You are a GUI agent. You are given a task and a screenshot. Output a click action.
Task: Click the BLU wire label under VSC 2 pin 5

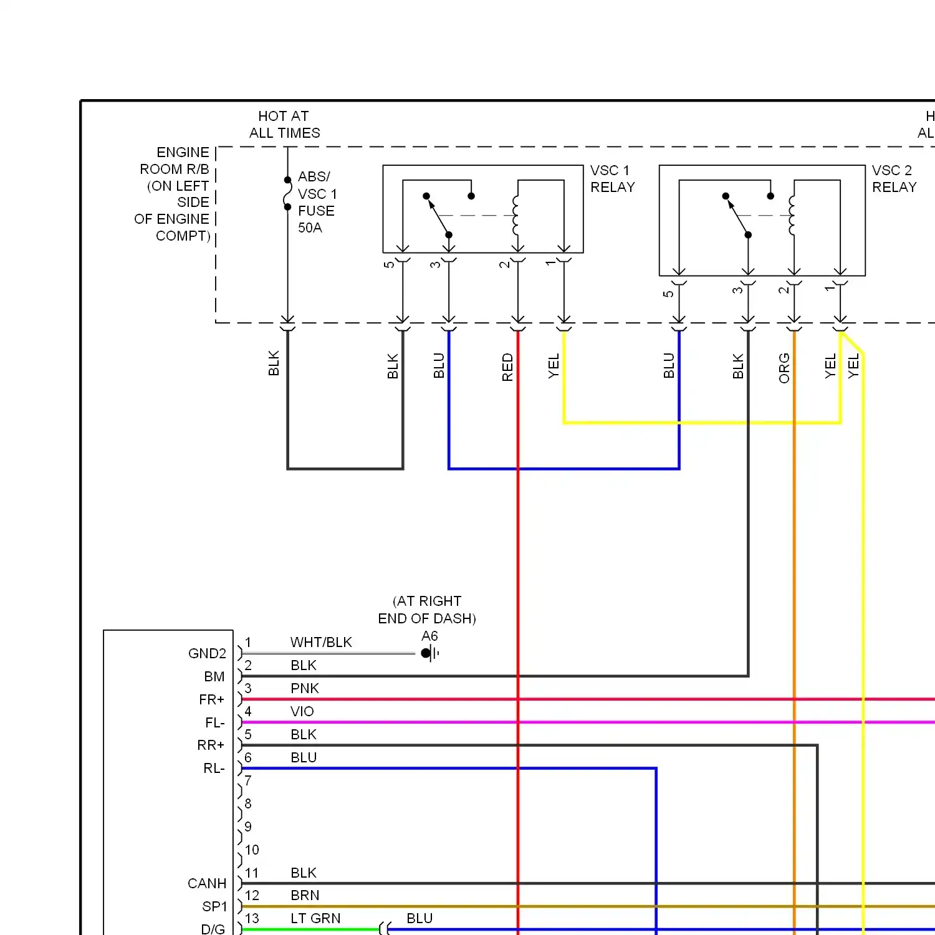pos(669,365)
